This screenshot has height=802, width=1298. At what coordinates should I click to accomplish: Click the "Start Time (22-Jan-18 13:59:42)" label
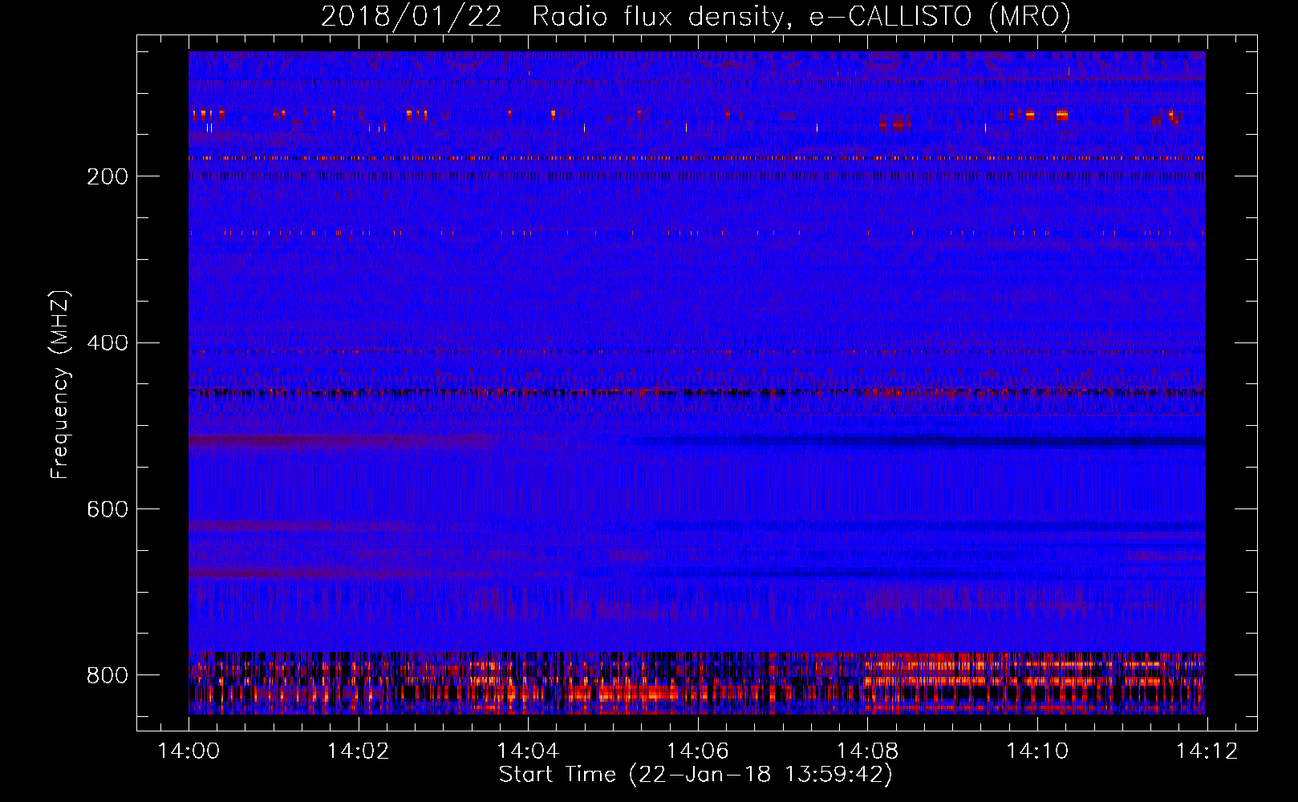pyautogui.click(x=696, y=775)
